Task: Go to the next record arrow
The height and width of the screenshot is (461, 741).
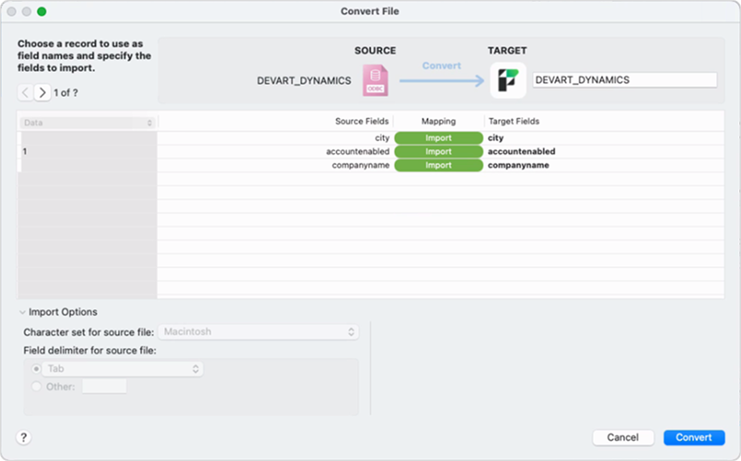Action: coord(43,92)
